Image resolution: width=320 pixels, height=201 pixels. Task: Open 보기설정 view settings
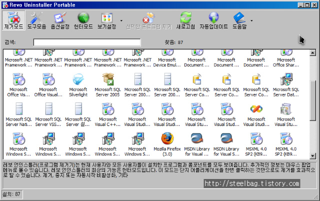click(x=106, y=20)
